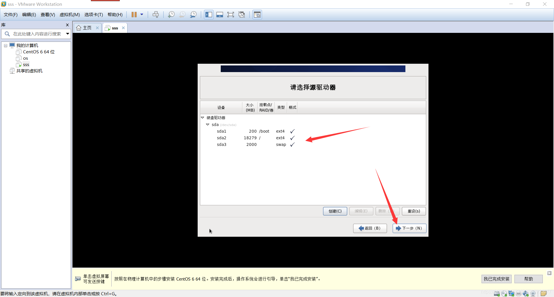Click the CD/DVD drive status icon
This screenshot has height=297, width=554.
[504, 294]
